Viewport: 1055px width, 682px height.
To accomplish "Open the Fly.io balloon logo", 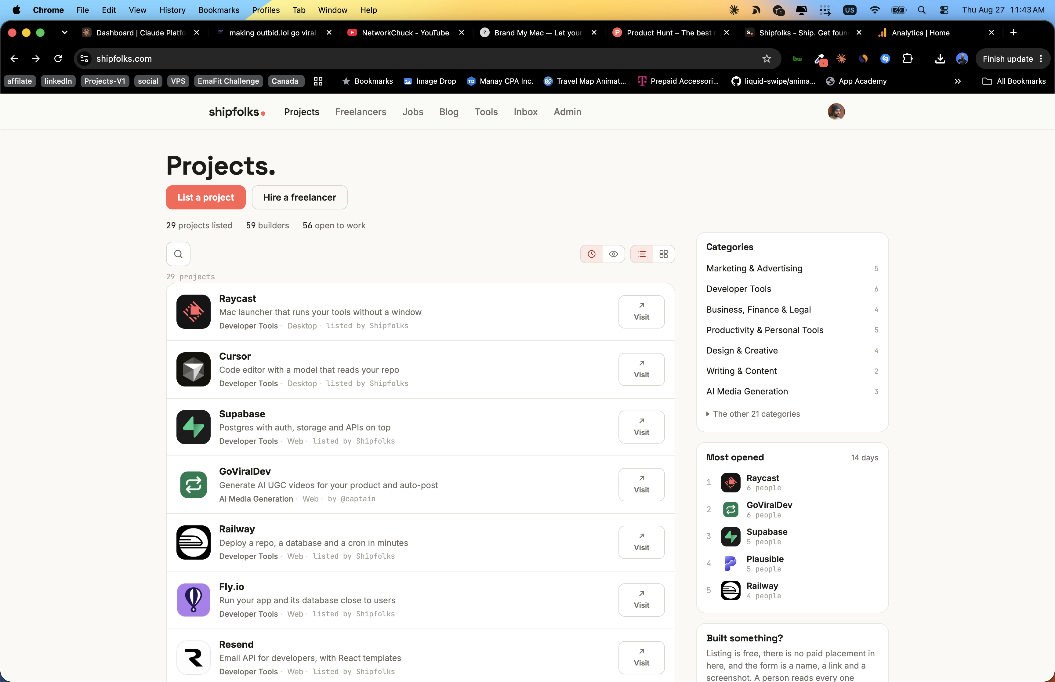I will click(194, 600).
